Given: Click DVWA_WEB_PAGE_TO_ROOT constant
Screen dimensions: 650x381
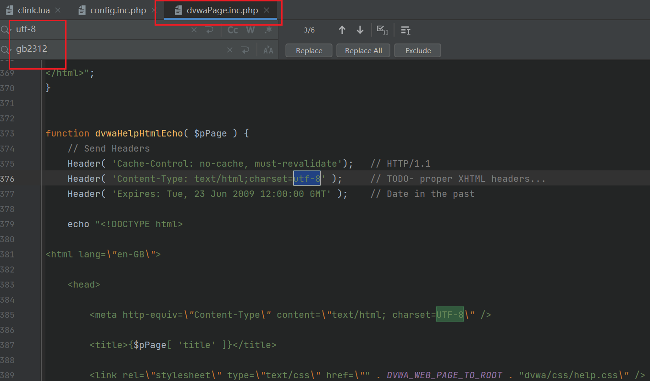Looking at the screenshot, I should [x=444, y=375].
